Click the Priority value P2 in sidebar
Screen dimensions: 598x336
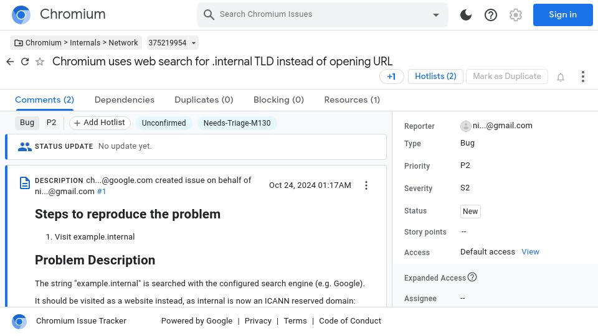[465, 166]
